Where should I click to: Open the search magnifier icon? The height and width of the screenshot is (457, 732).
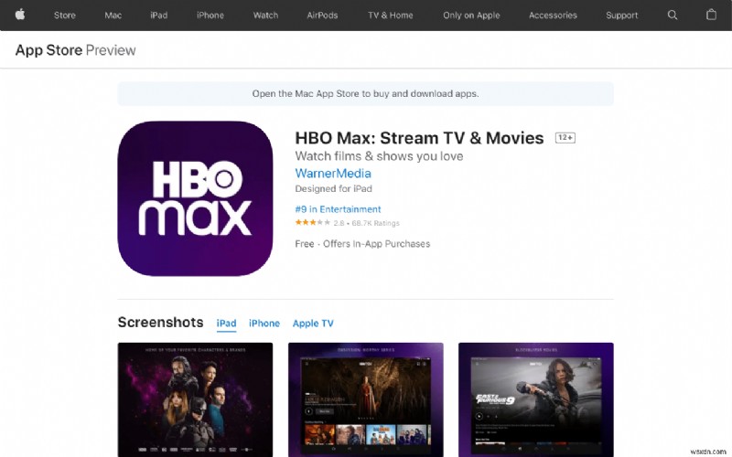673,15
